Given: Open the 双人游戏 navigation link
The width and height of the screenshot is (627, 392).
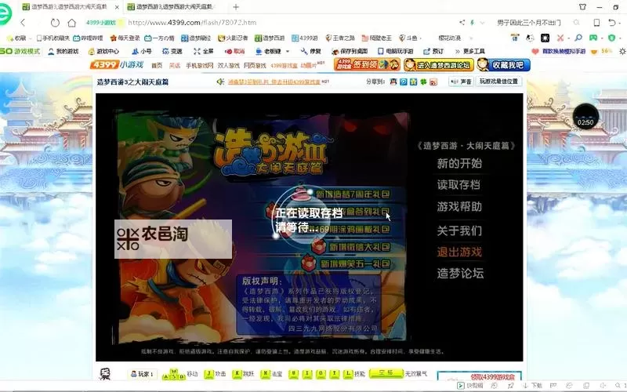Looking at the screenshot, I should click(x=228, y=66).
